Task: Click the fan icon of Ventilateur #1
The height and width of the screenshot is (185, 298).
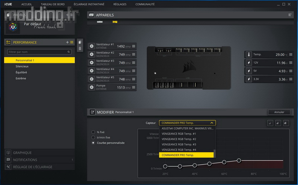Action: click(x=92, y=46)
